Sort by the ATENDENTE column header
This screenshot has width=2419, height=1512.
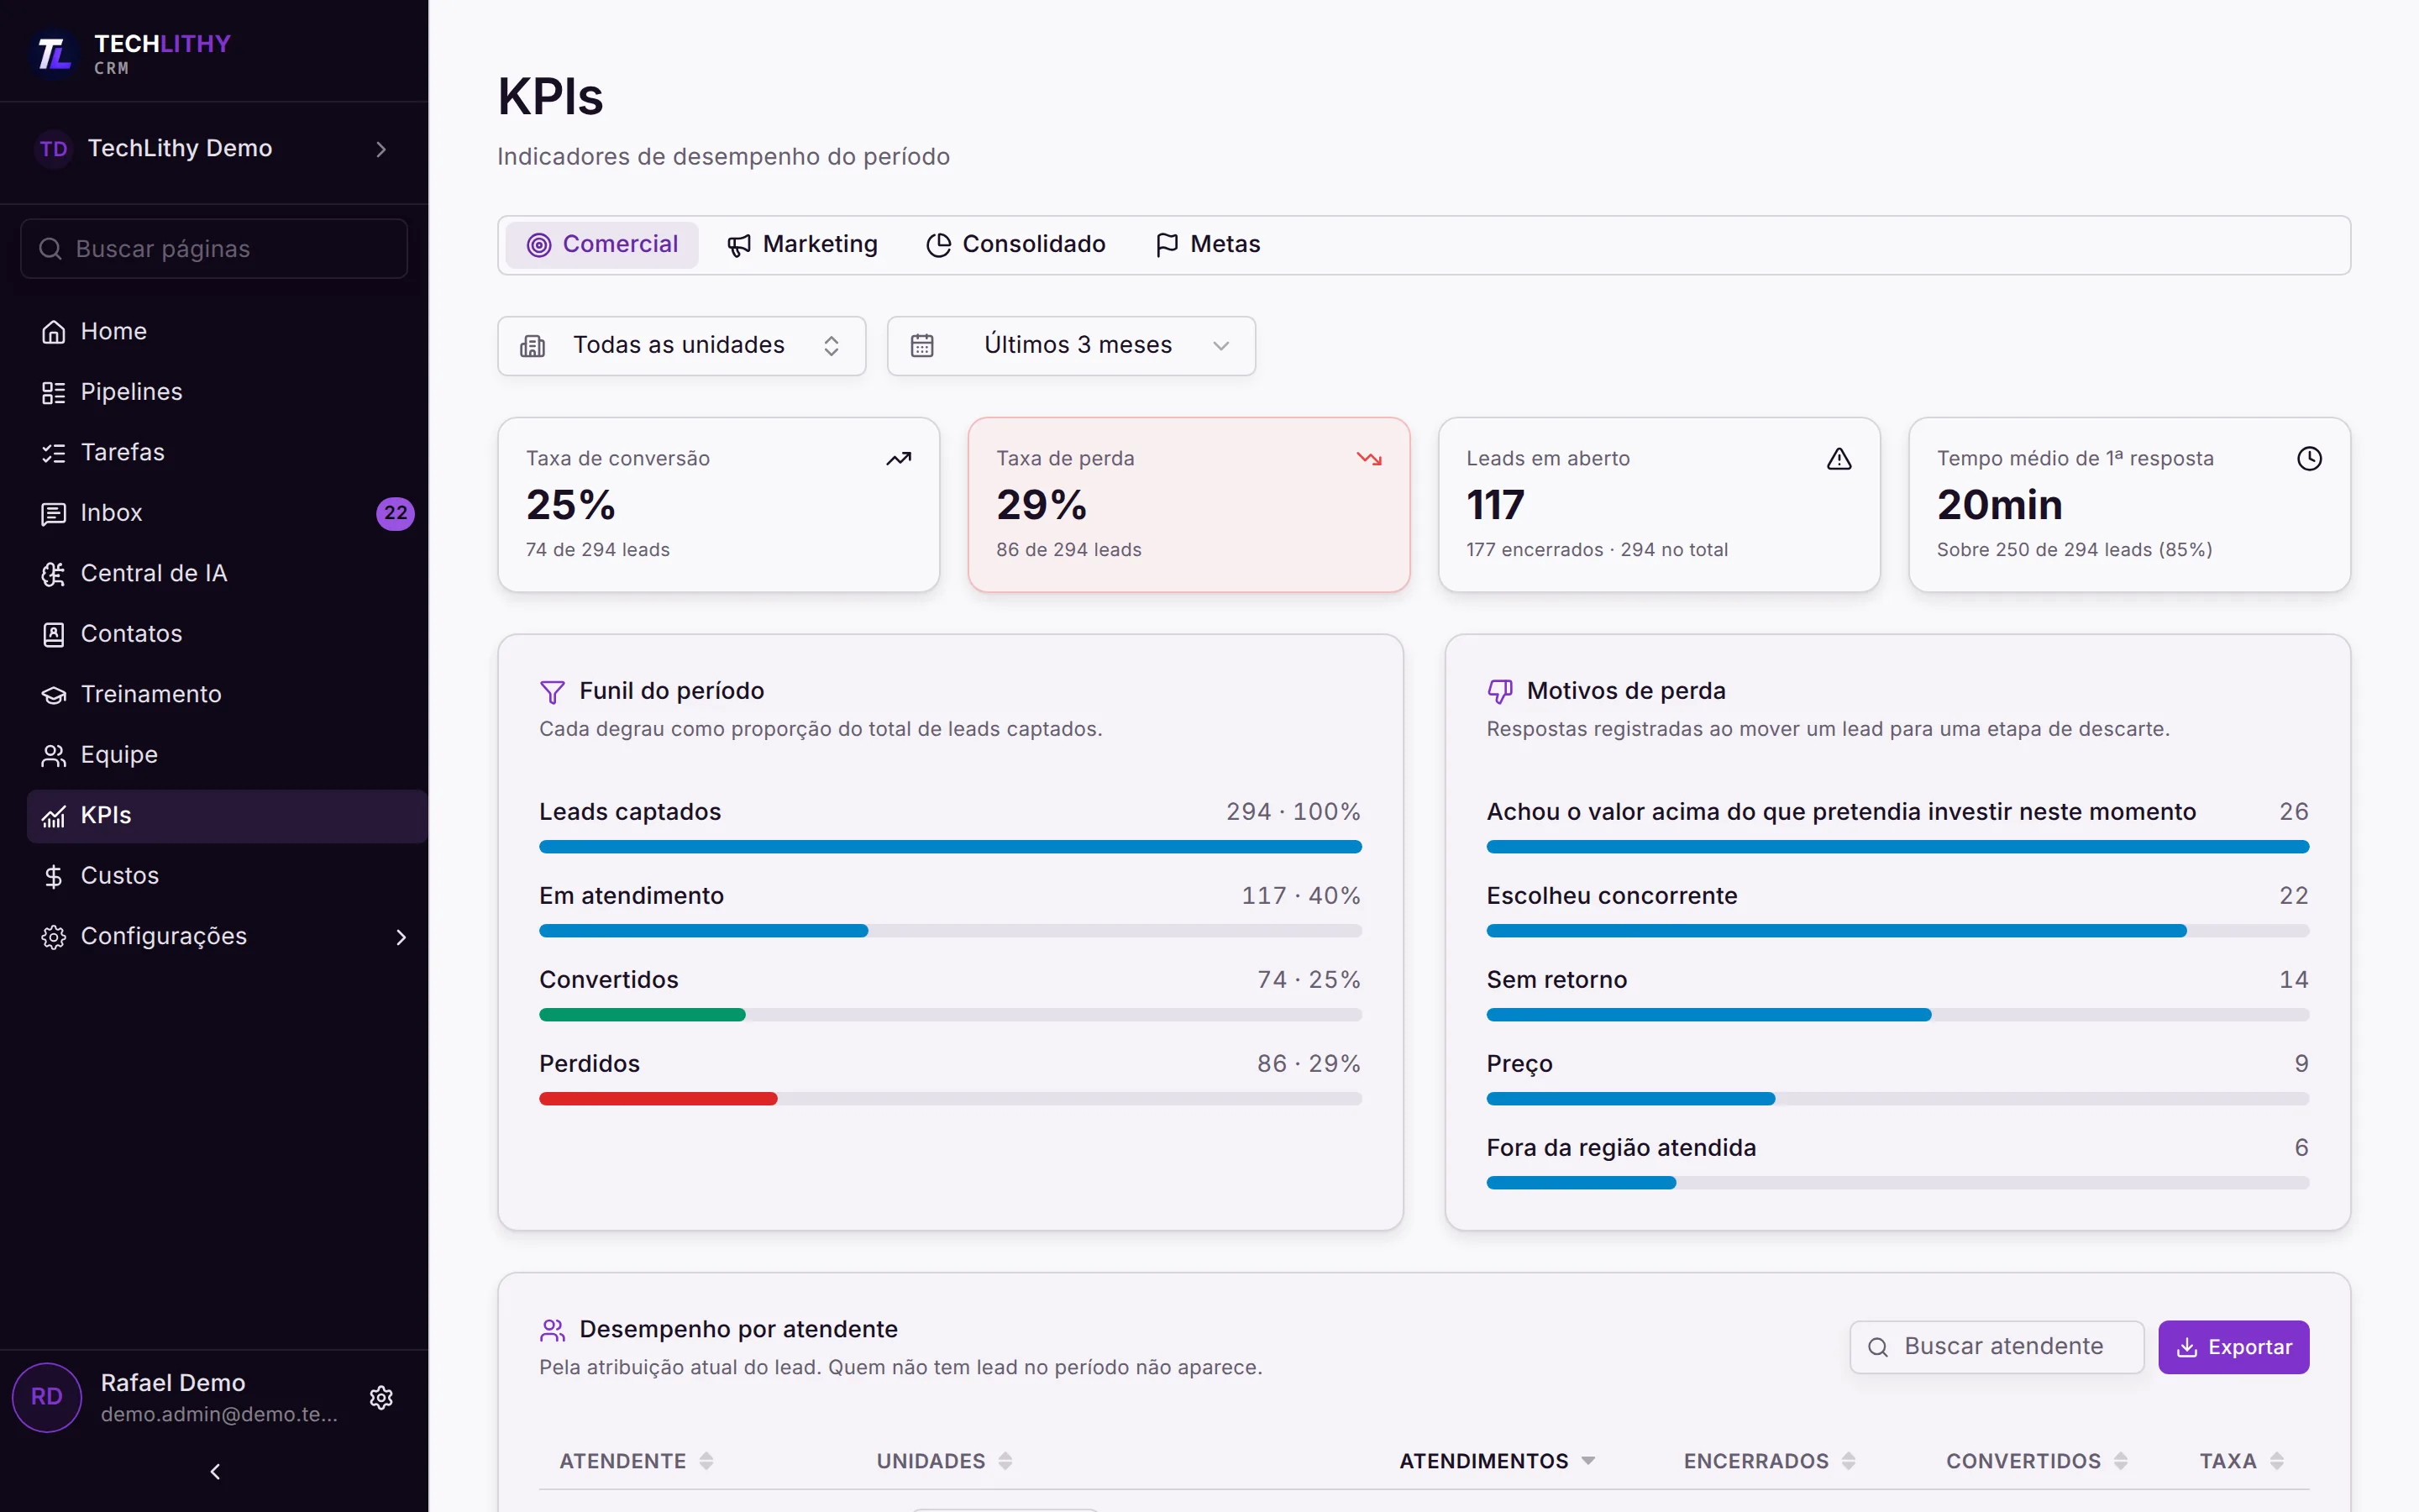pyautogui.click(x=636, y=1461)
